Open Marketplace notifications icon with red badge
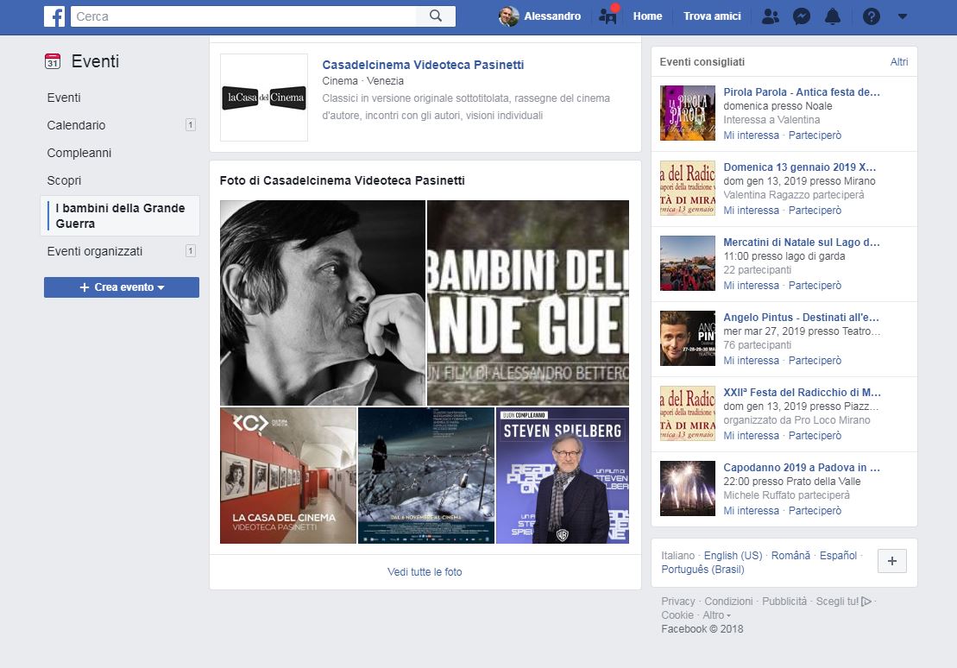The width and height of the screenshot is (957, 668). coord(608,16)
